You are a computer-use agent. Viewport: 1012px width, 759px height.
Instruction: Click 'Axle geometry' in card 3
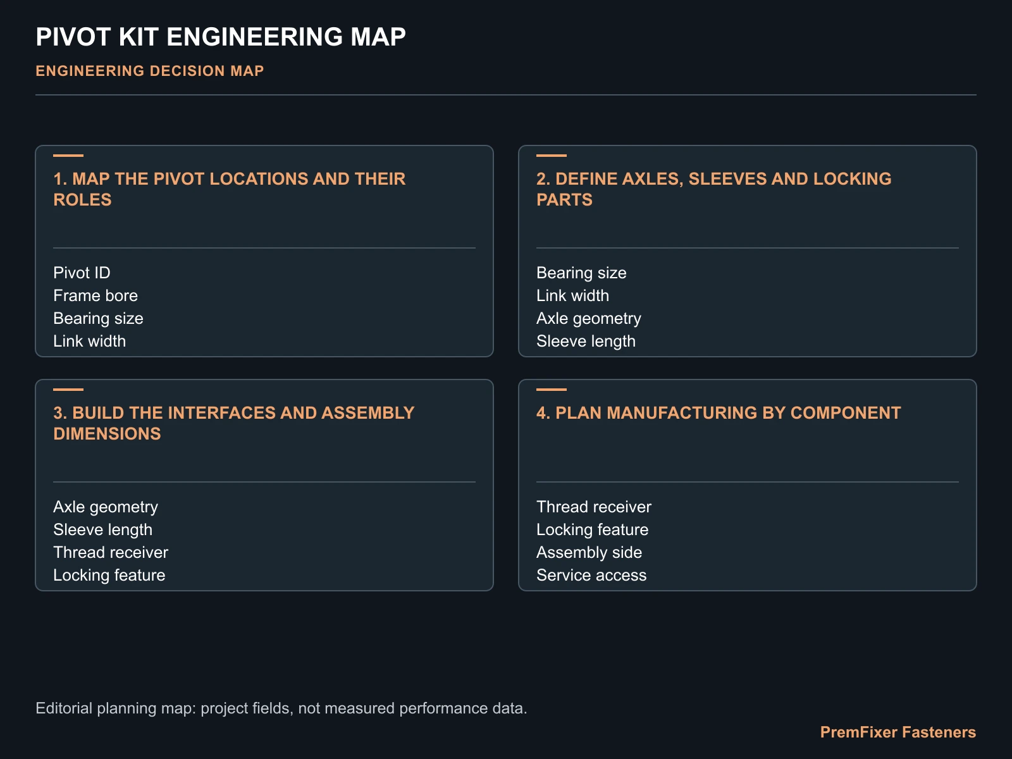click(x=106, y=507)
